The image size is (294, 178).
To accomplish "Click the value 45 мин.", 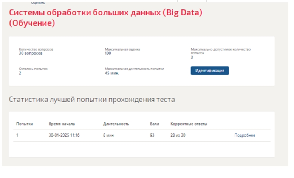I will pyautogui.click(x=112, y=73).
